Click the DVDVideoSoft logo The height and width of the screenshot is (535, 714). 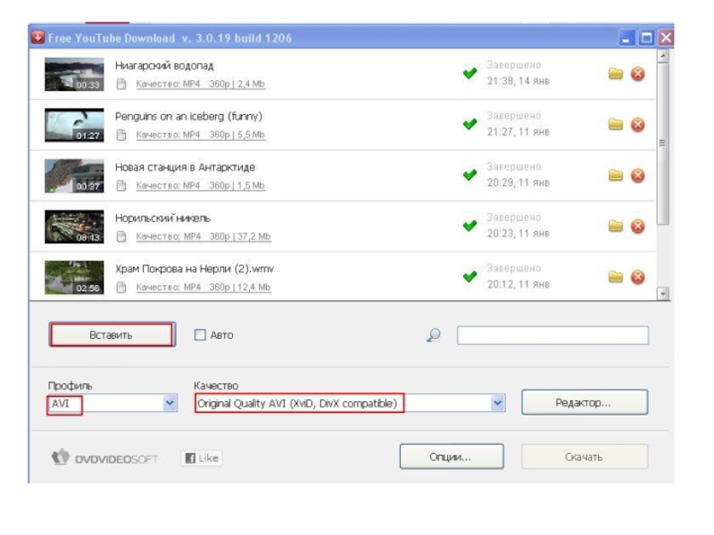104,457
